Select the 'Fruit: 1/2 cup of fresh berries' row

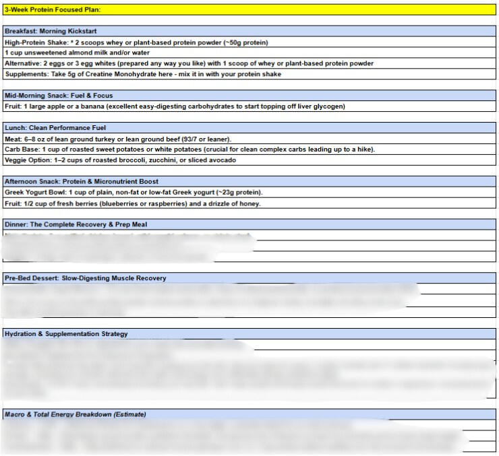(249, 203)
